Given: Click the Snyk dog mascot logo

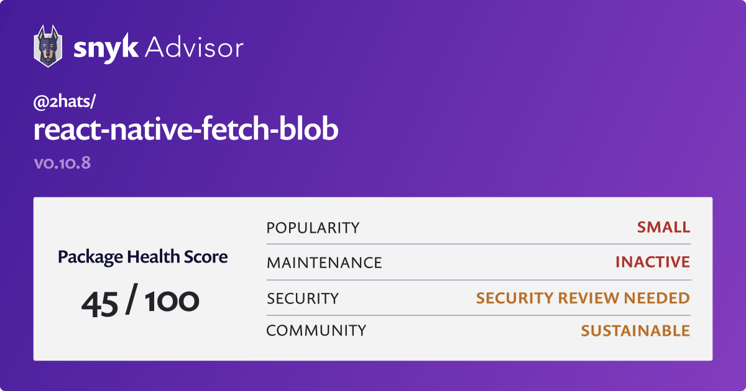Looking at the screenshot, I should coord(47,47).
